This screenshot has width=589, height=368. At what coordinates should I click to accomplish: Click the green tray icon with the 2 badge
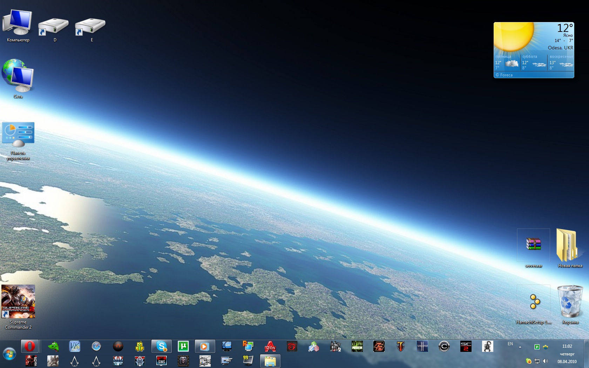pyautogui.click(x=529, y=361)
